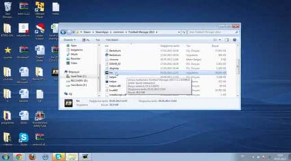
Task: Click the clock in the system tray
Action: coord(280,157)
